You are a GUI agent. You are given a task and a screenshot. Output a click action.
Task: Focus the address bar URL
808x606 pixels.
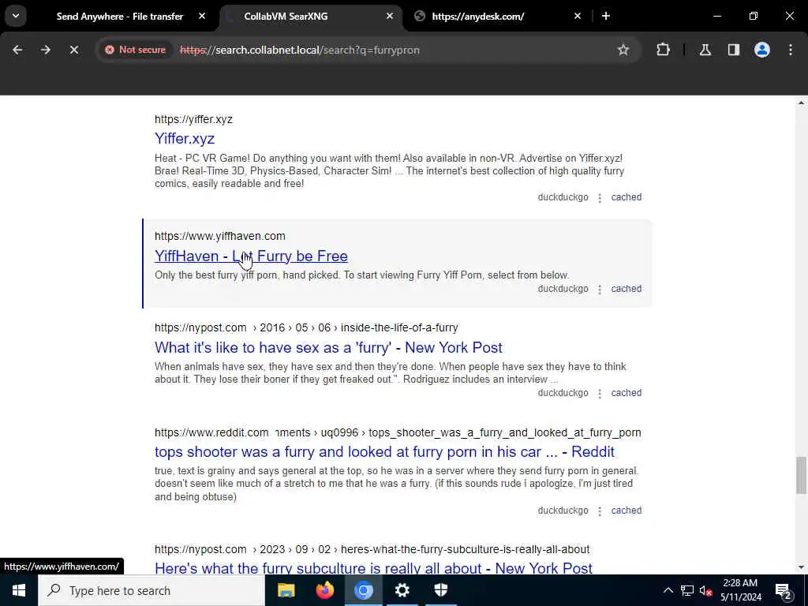299,50
